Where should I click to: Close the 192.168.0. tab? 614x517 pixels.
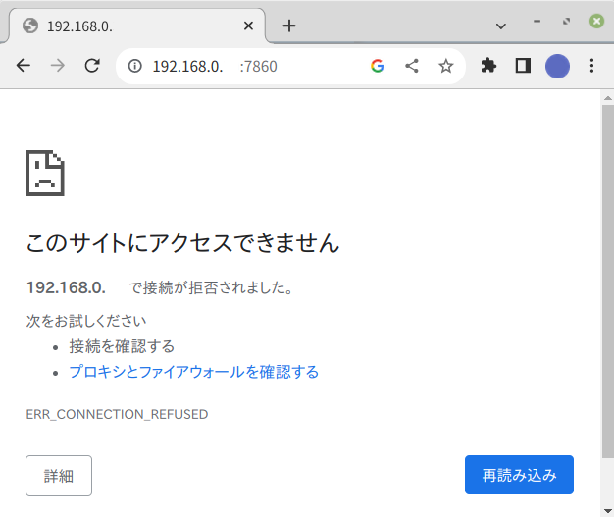point(248,26)
